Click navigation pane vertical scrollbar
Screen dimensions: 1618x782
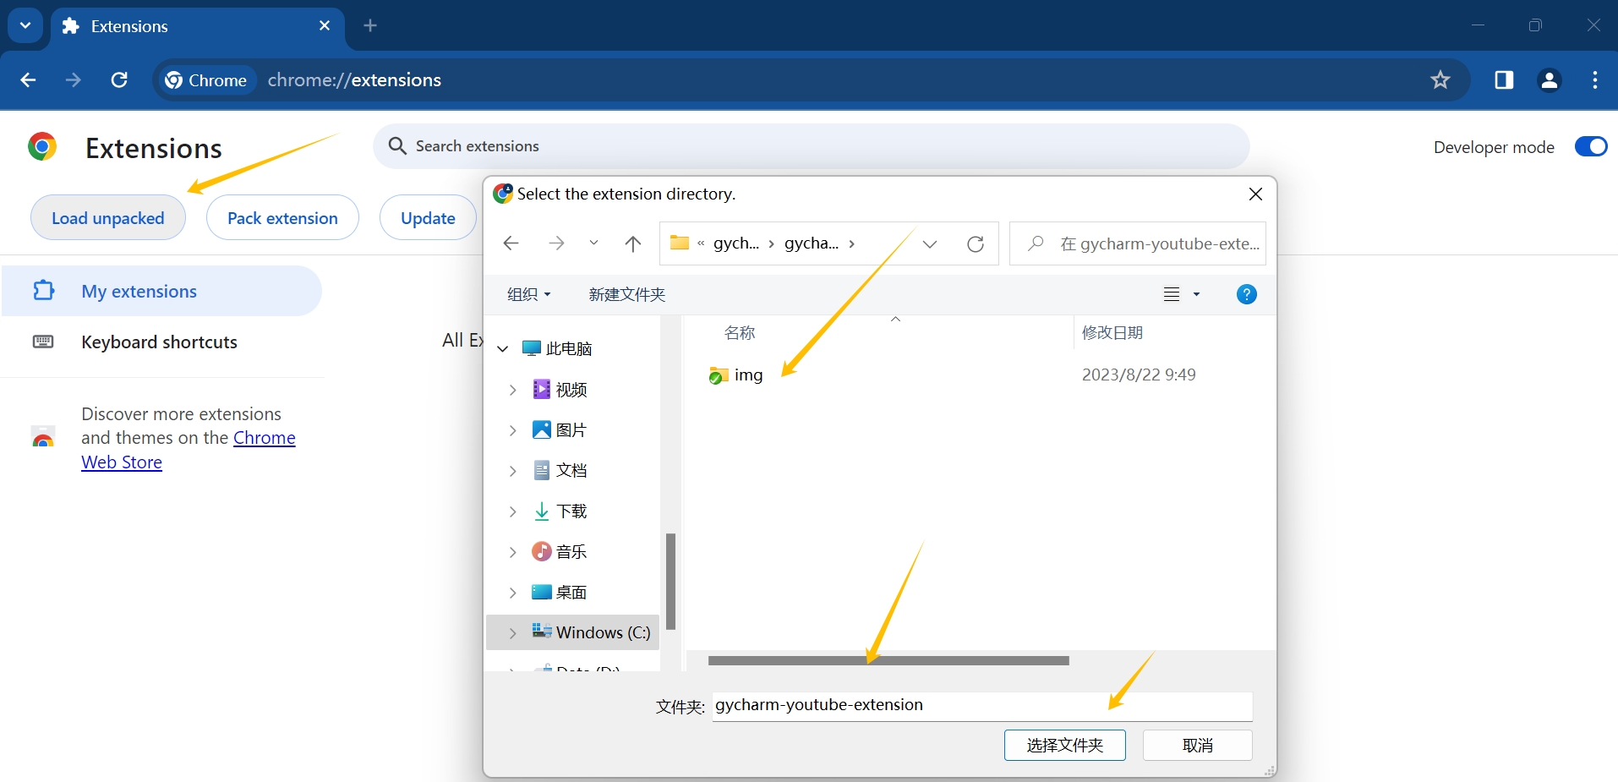[x=670, y=582]
